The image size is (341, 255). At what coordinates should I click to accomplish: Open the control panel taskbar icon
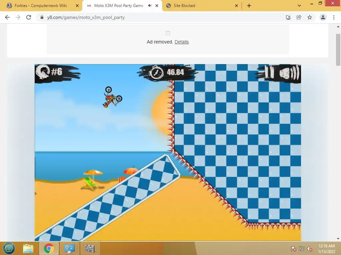coord(69,248)
